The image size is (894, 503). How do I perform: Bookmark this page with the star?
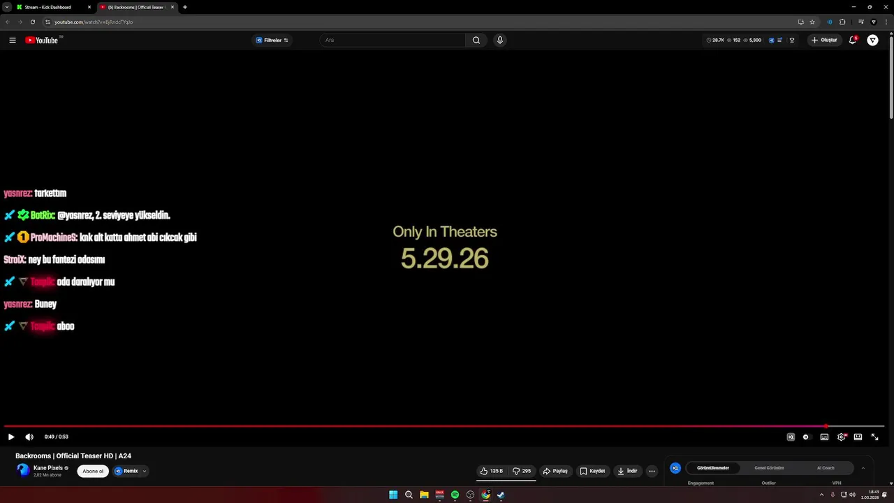click(x=812, y=22)
